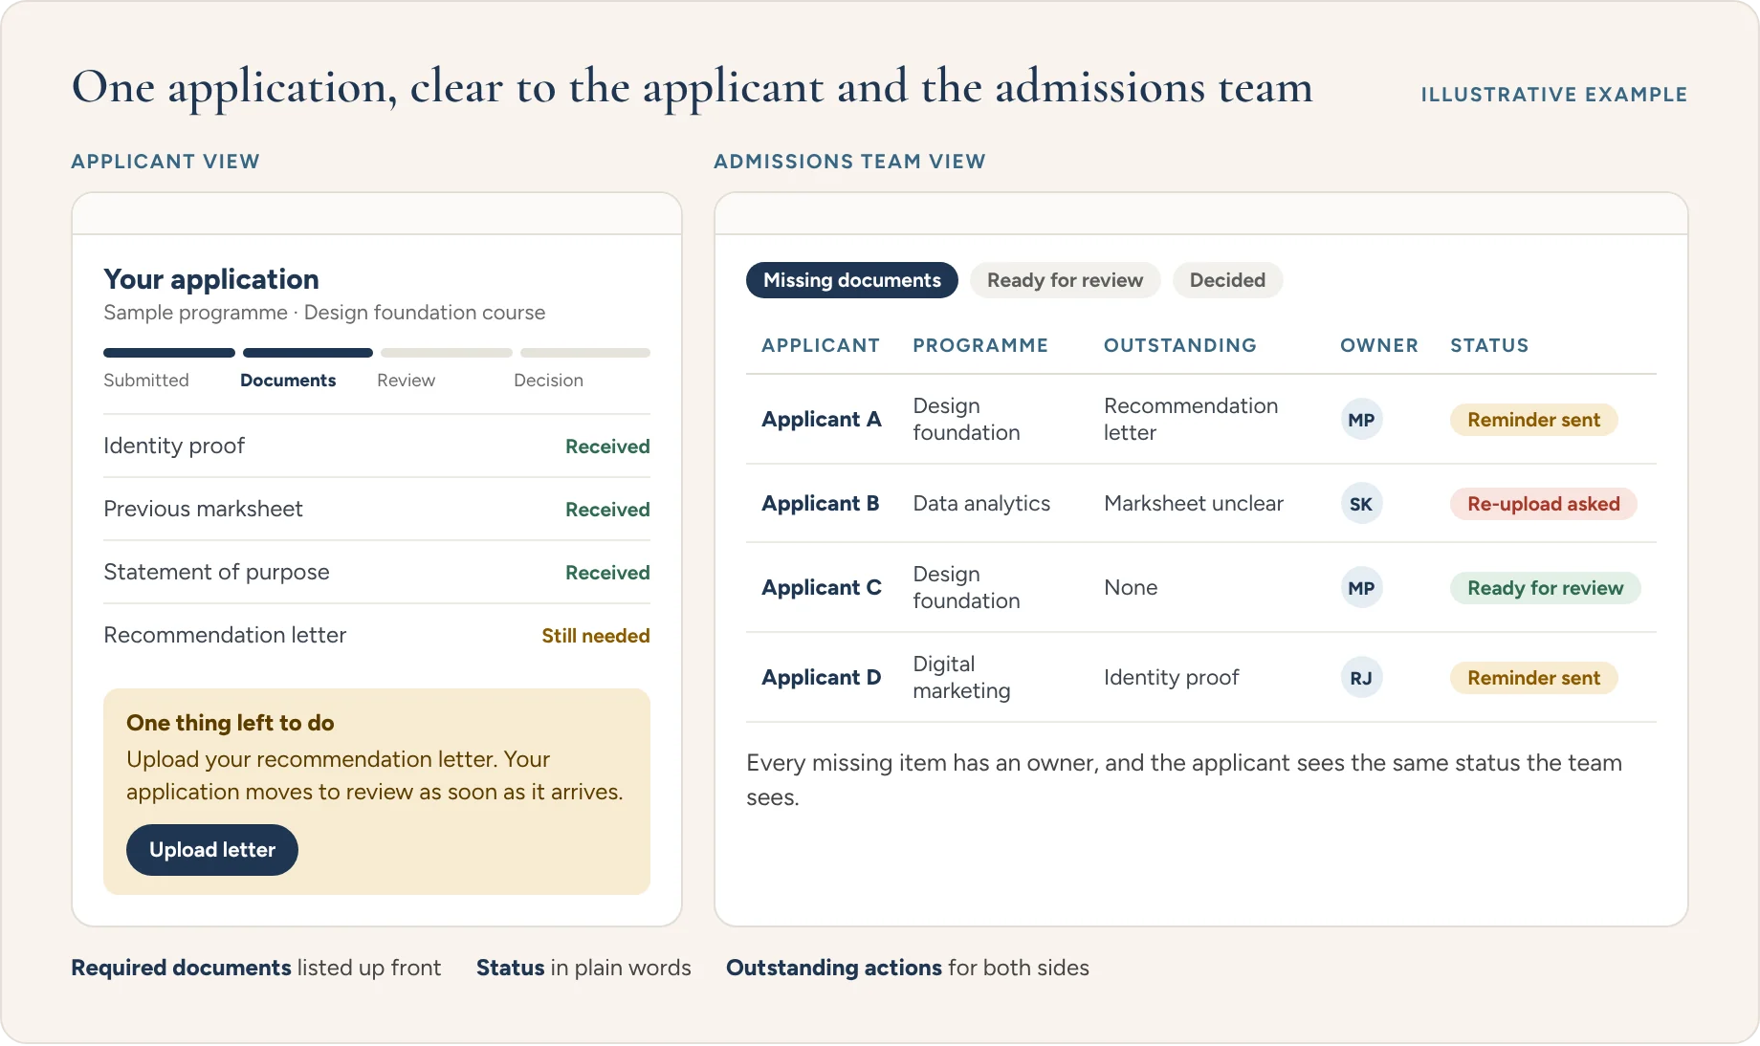Open the Applicant C name cell
The image size is (1760, 1046).
tap(821, 588)
